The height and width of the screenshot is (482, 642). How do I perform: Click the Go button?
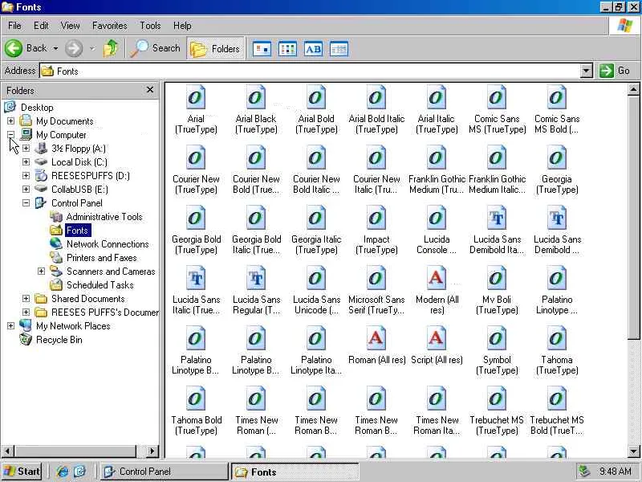coord(615,71)
